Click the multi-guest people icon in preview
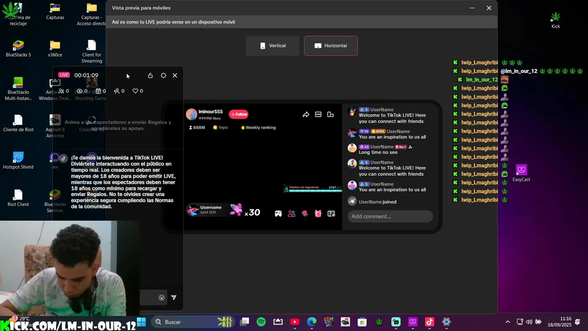The image size is (588, 331). (292, 213)
